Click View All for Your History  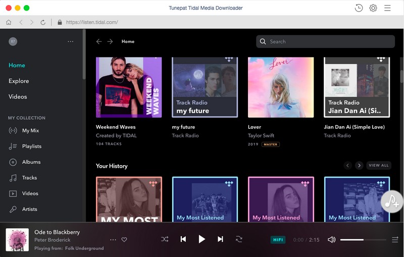point(378,165)
